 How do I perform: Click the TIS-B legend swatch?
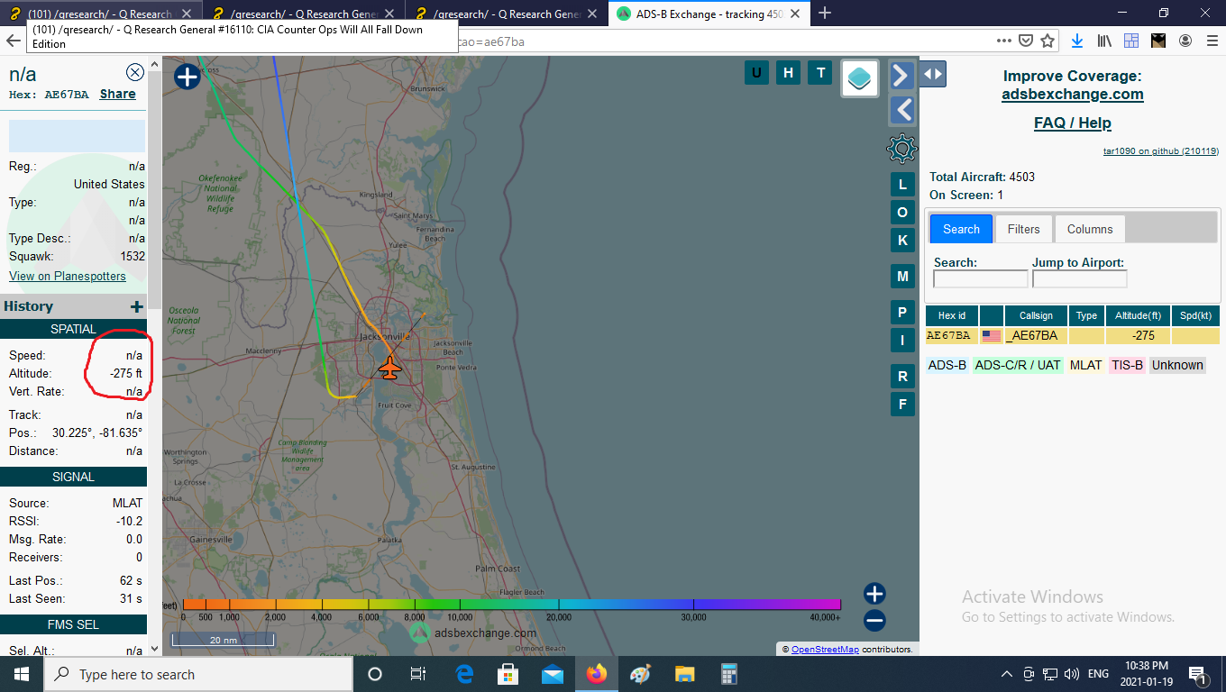1127,365
